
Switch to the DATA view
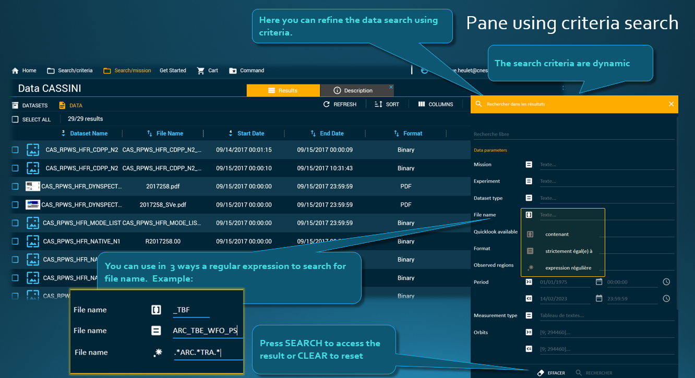point(70,105)
